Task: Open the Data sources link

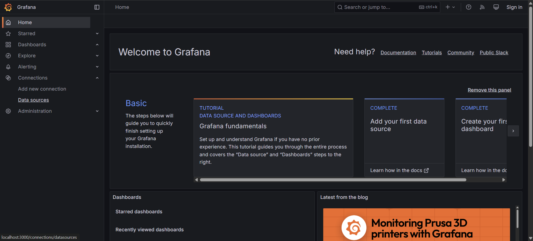Action: click(x=33, y=100)
